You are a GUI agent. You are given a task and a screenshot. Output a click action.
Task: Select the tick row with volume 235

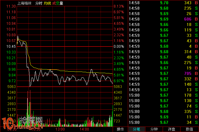(163, 8)
